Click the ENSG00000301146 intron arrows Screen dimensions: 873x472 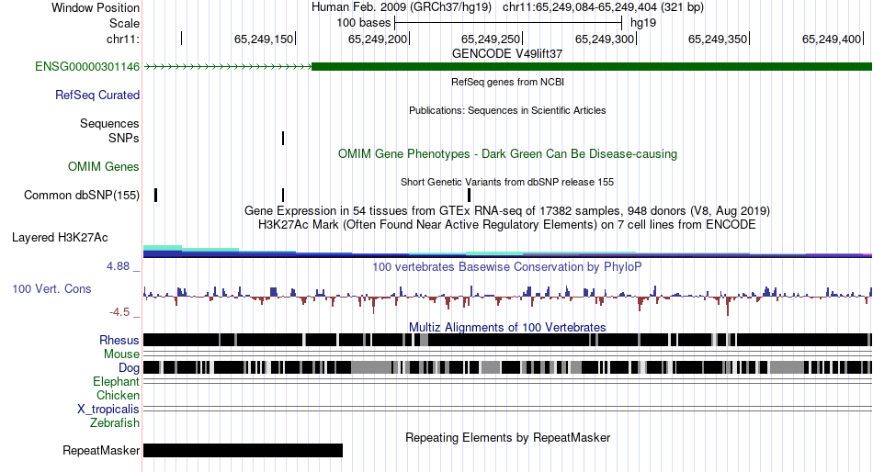tap(228, 67)
